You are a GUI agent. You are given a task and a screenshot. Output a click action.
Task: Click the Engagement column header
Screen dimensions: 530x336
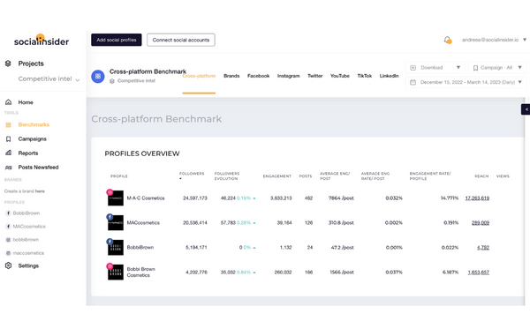276,176
